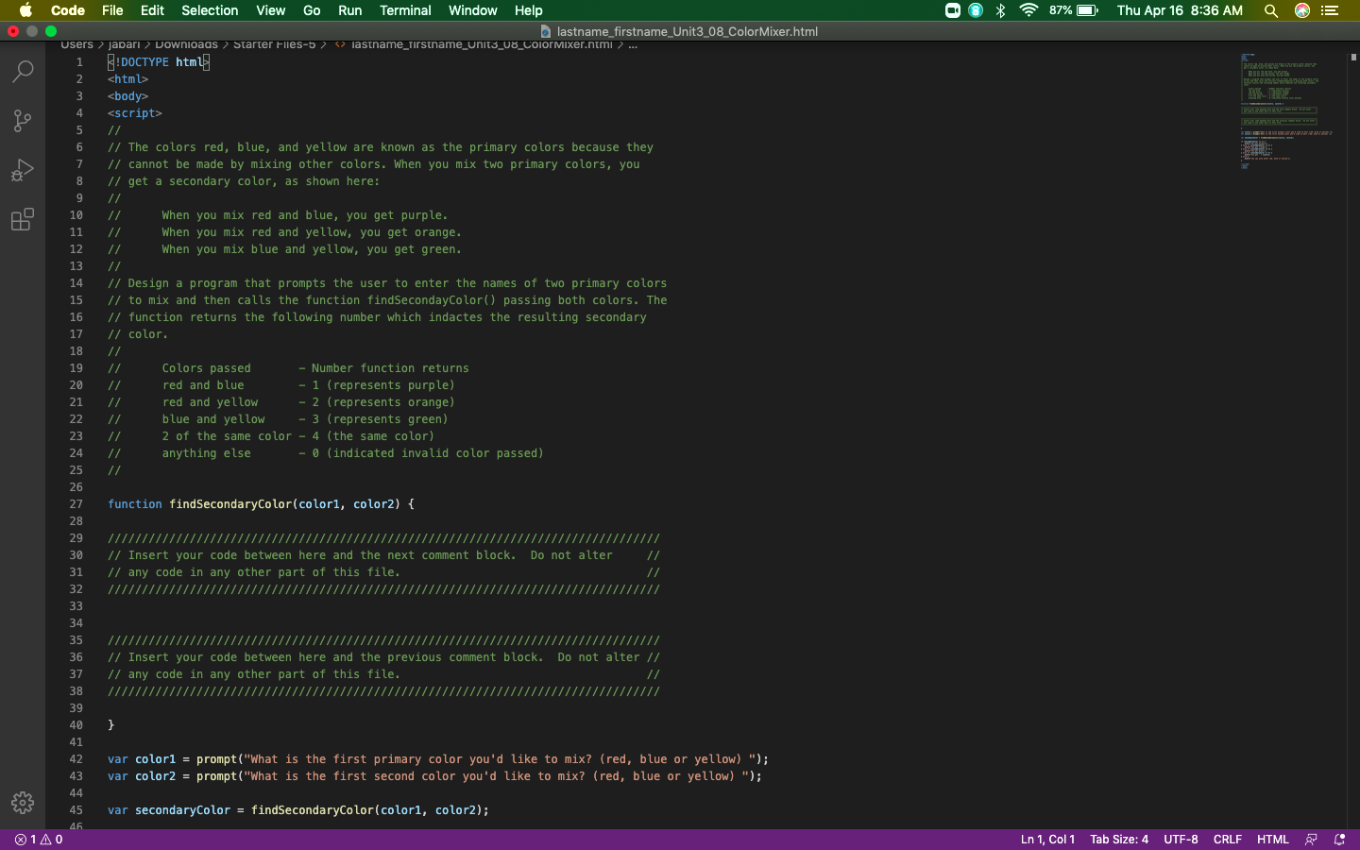Click the Ln 1, Col 1 cursor position

[x=1047, y=840]
